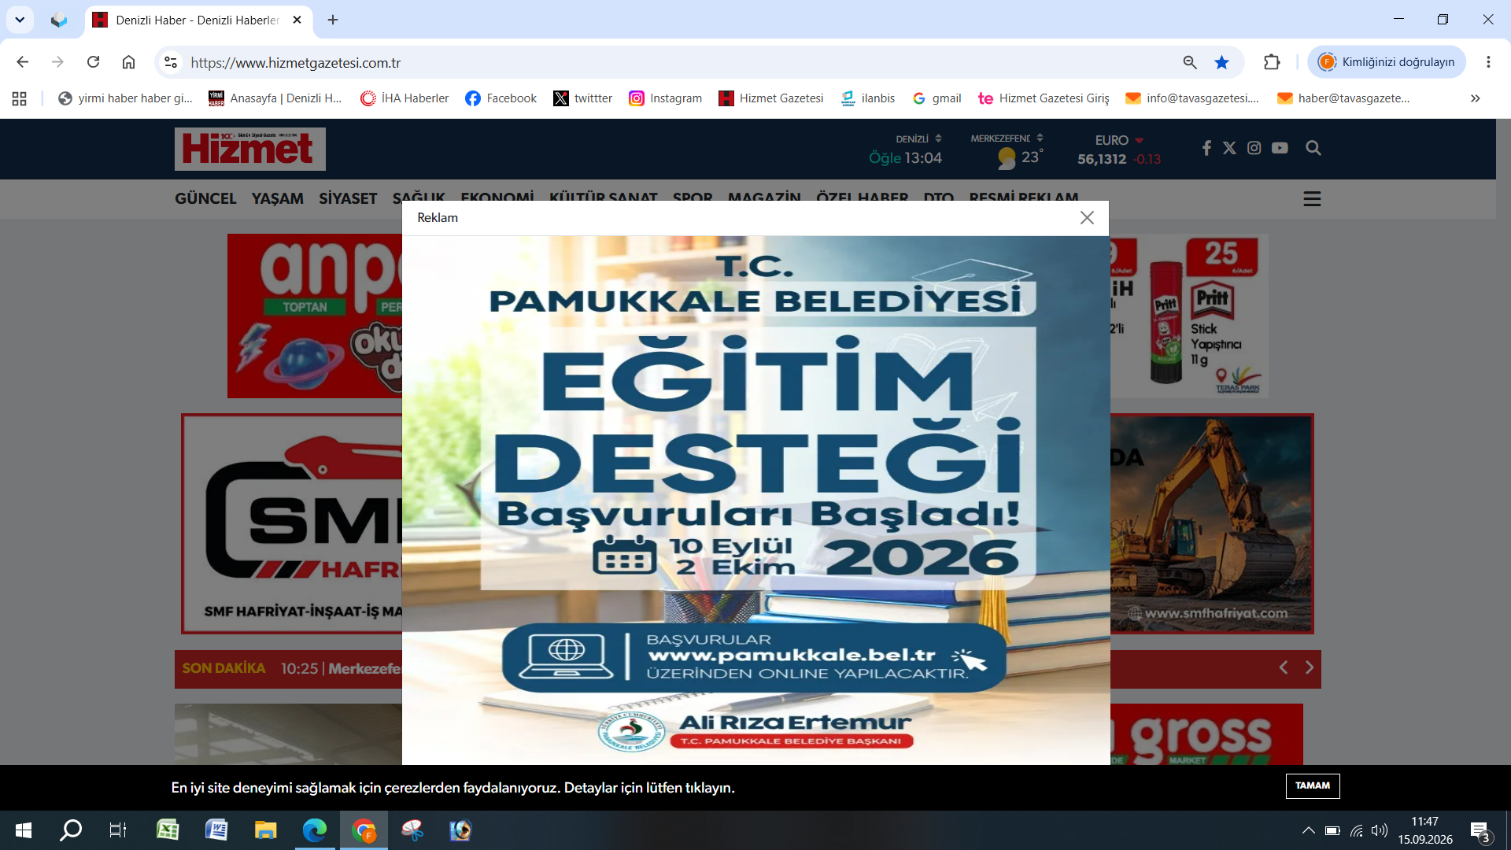
Task: Click TAMAM to accept cookies
Action: pyautogui.click(x=1313, y=785)
